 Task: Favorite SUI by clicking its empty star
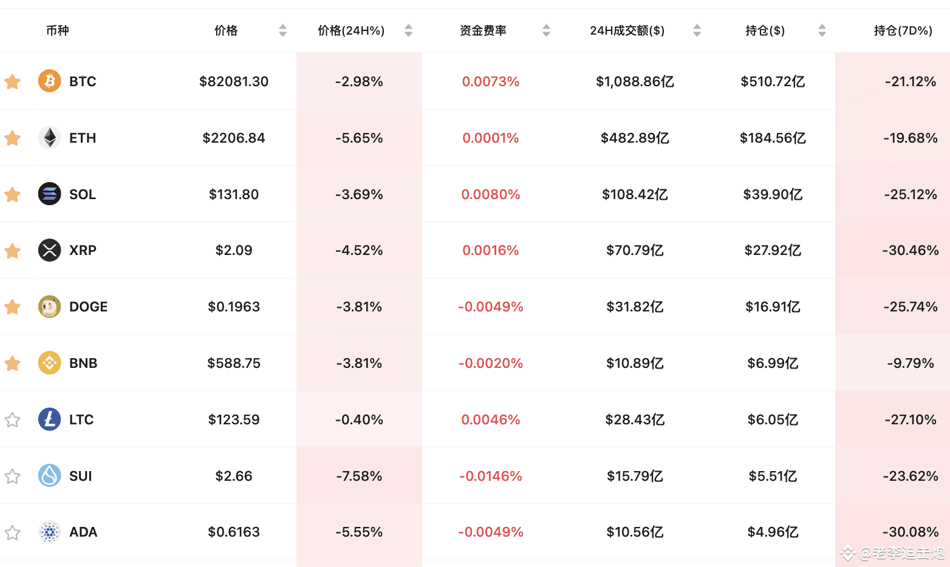pos(12,476)
